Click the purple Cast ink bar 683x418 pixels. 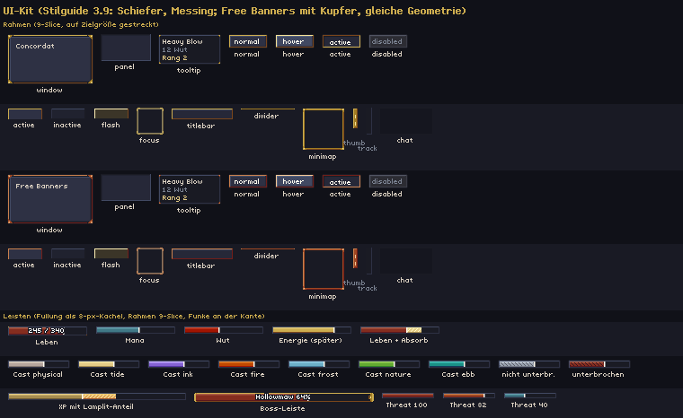click(x=179, y=364)
